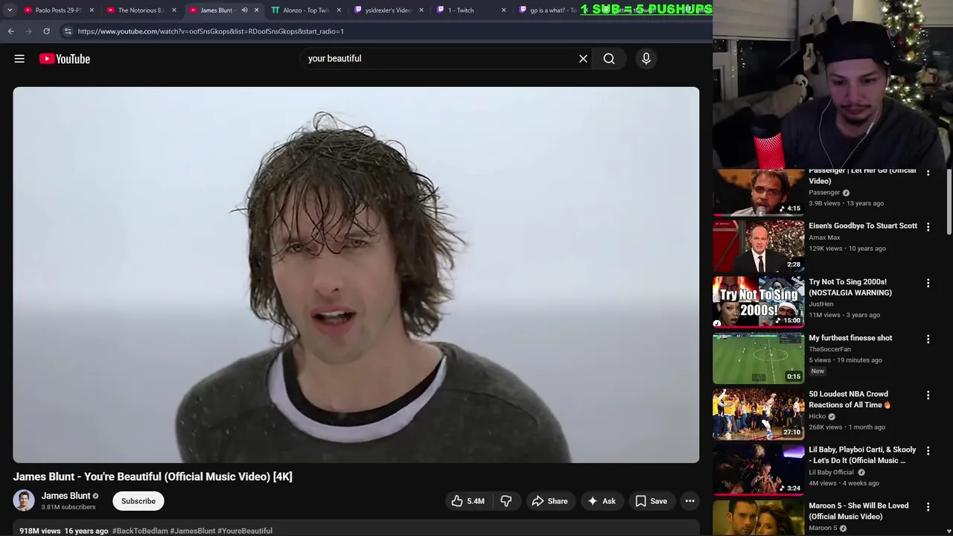Switch to the ysldrexler's Videos tab

(x=389, y=10)
